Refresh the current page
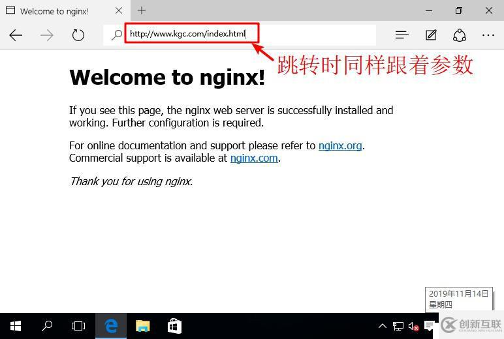 (78, 35)
